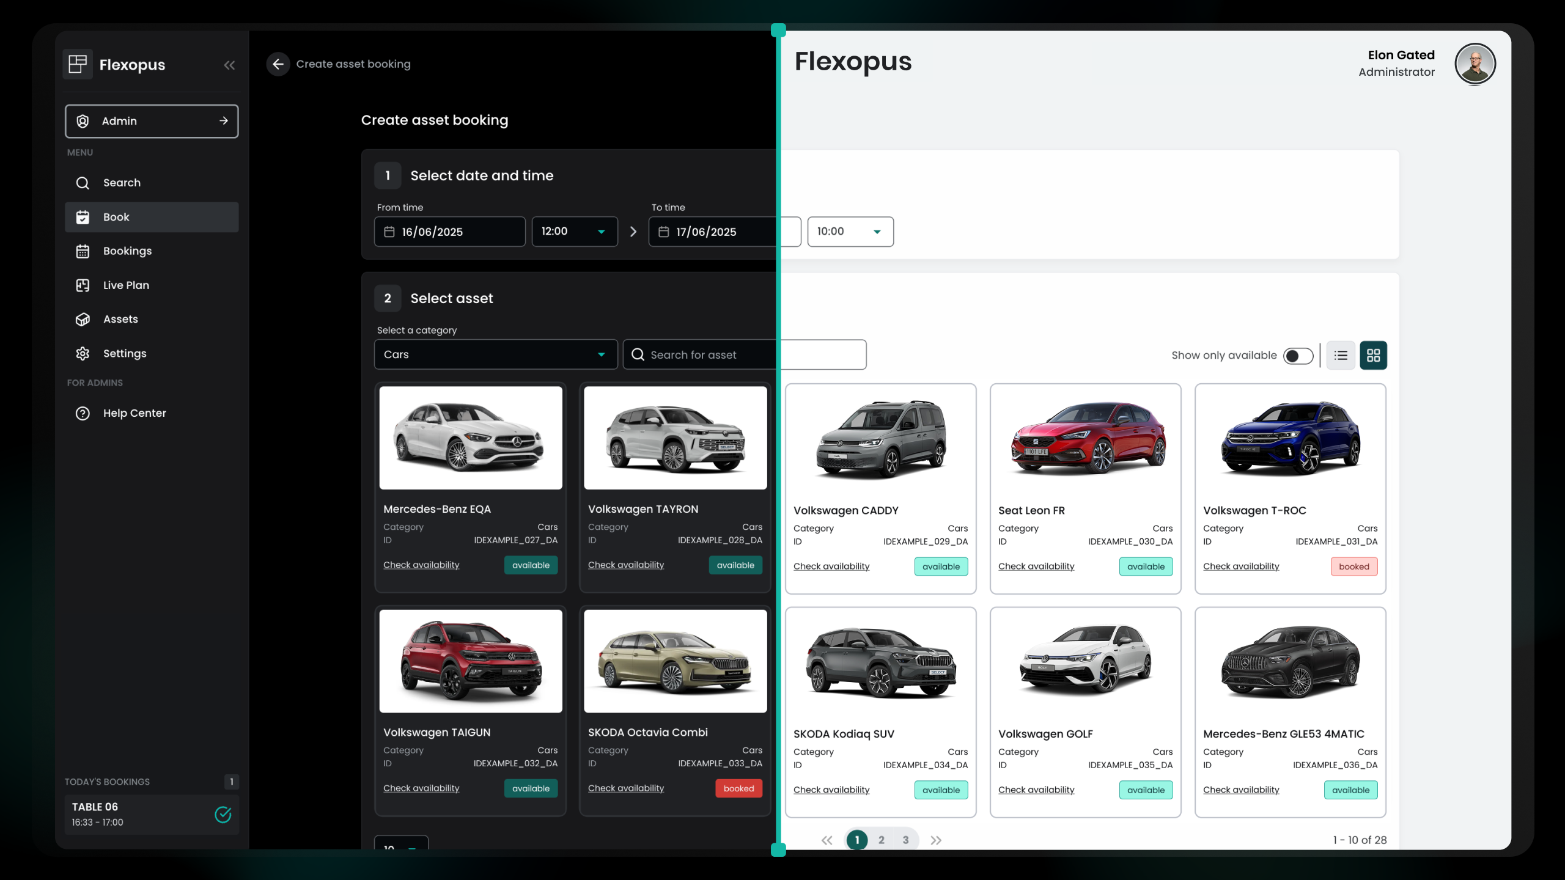
Task: Switch to grid view icon
Action: [1373, 355]
